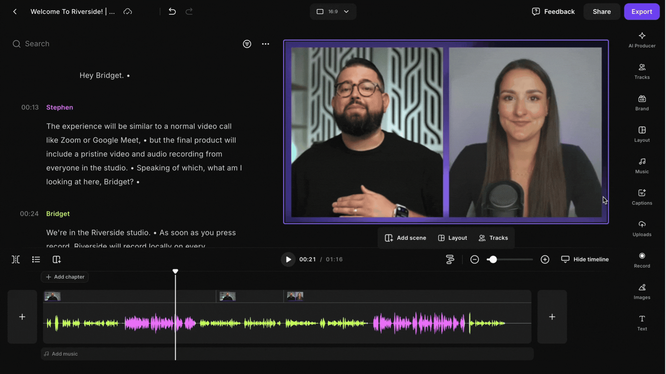This screenshot has width=666, height=374.
Task: Open the Captions panel
Action: click(642, 197)
